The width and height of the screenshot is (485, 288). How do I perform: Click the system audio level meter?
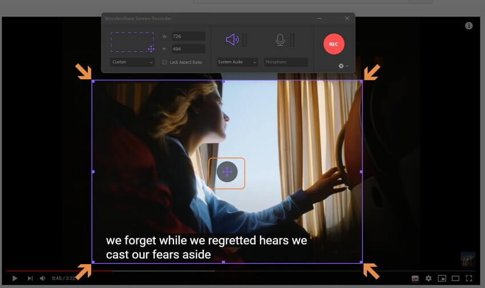pos(244,40)
